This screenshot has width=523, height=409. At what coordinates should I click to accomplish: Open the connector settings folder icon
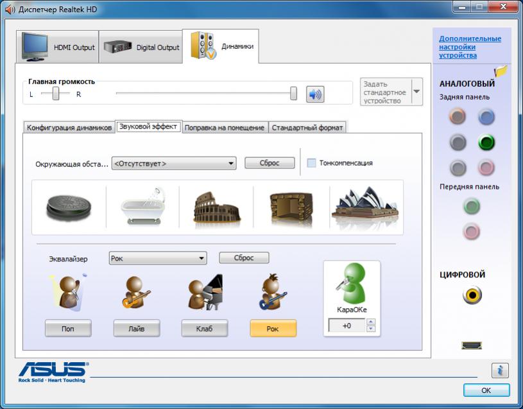click(x=501, y=71)
